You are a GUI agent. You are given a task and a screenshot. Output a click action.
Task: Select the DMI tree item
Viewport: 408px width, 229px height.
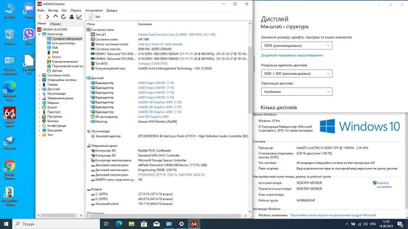tap(55, 48)
